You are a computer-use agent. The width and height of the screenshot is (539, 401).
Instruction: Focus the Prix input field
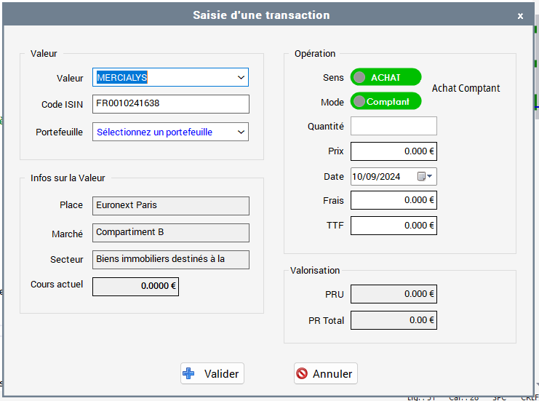tap(394, 151)
